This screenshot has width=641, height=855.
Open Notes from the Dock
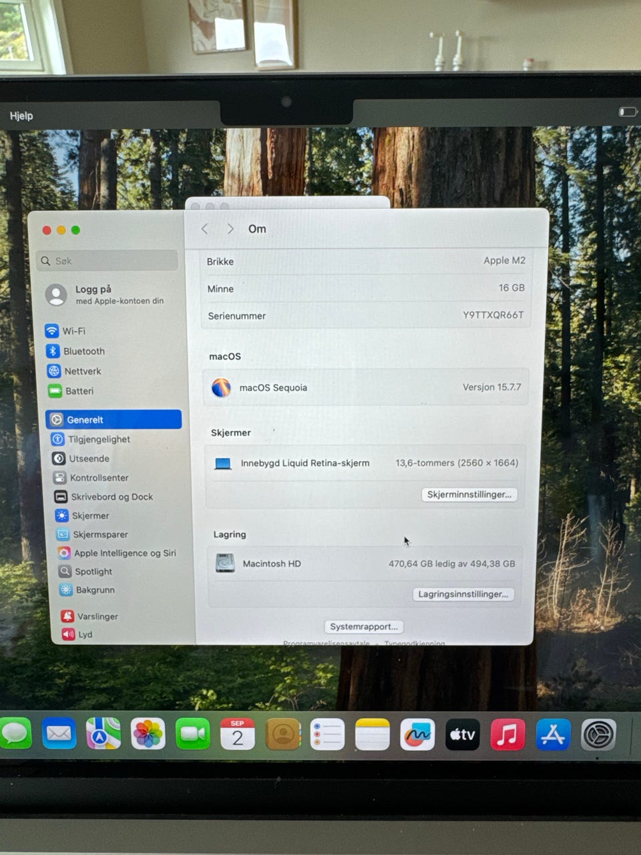[373, 734]
